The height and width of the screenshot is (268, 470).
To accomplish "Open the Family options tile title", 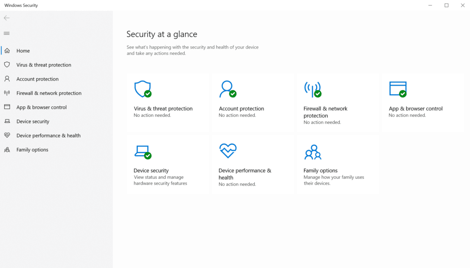I will click(320, 170).
